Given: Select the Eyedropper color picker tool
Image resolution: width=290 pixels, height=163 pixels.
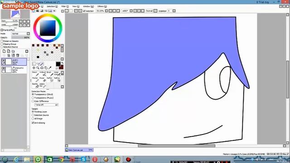Looking at the screenshot, I should [50, 68].
